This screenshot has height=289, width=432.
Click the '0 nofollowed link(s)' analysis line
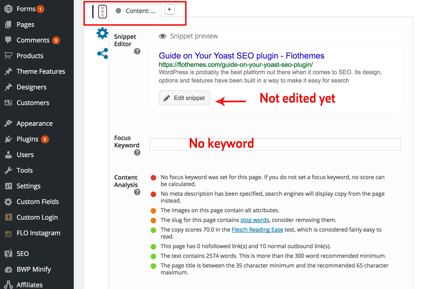pos(246,246)
